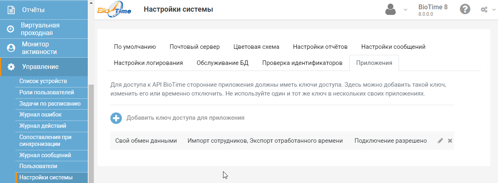Expand the user profile dropdown arrow
This screenshot has height=183, width=498.
[405, 10]
